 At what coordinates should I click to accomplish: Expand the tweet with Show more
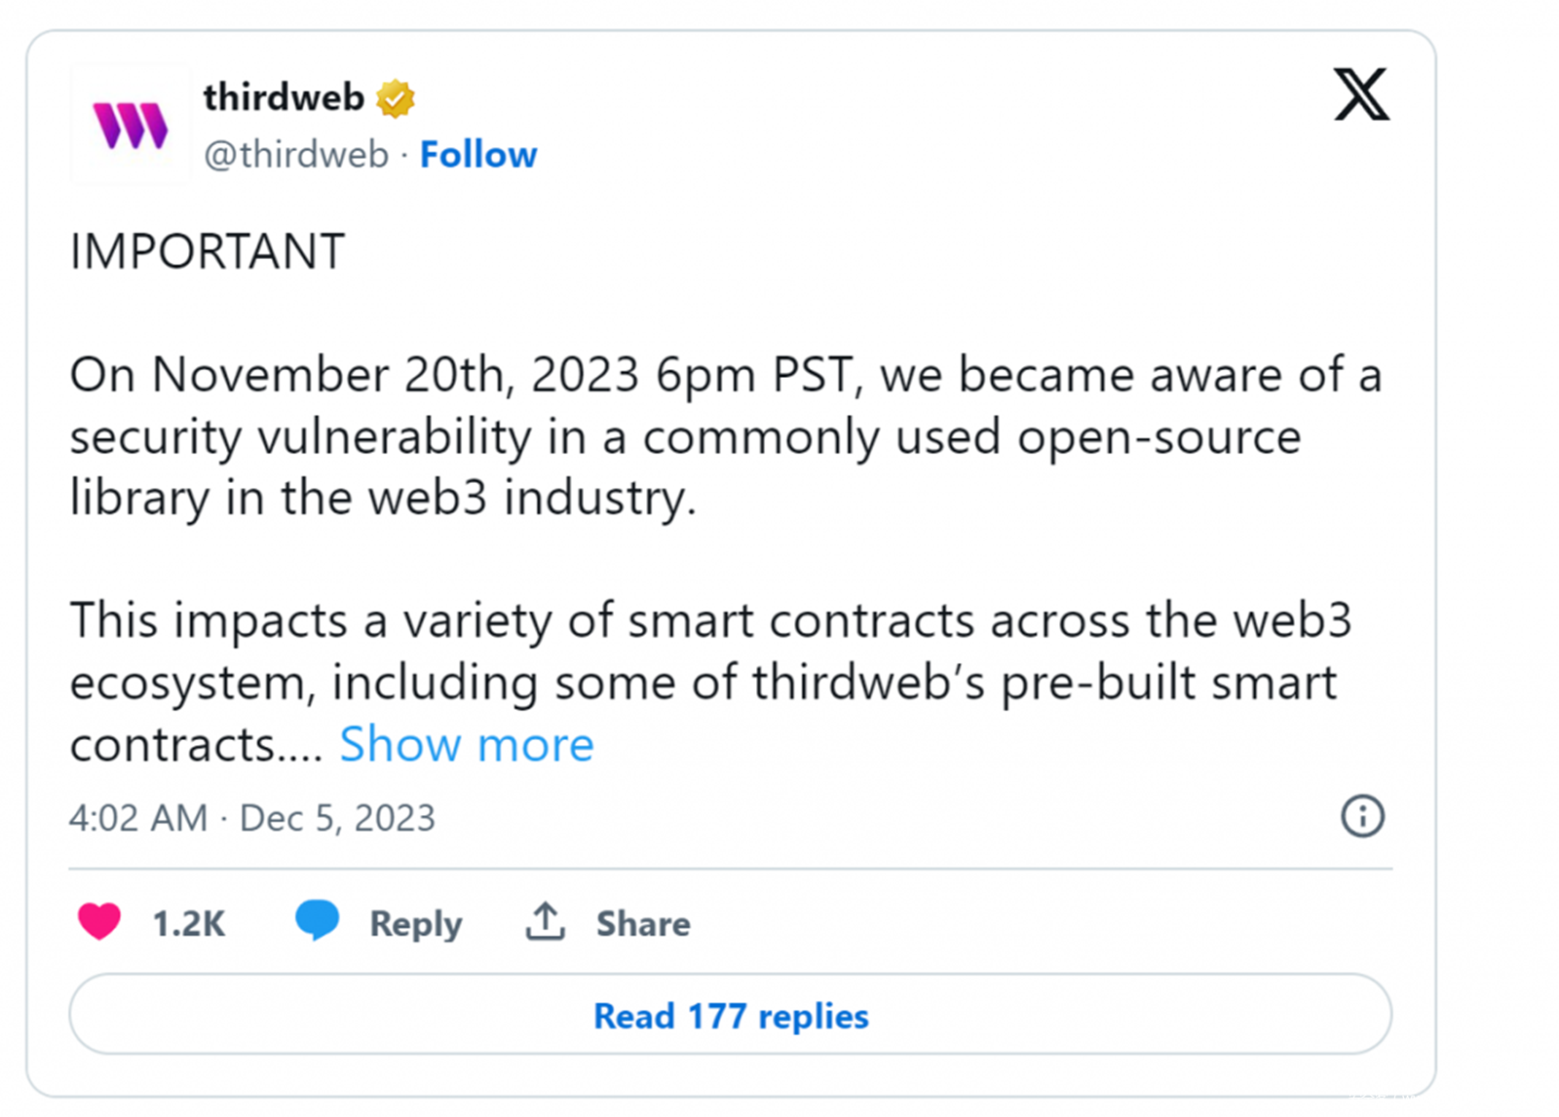pyautogui.click(x=466, y=745)
